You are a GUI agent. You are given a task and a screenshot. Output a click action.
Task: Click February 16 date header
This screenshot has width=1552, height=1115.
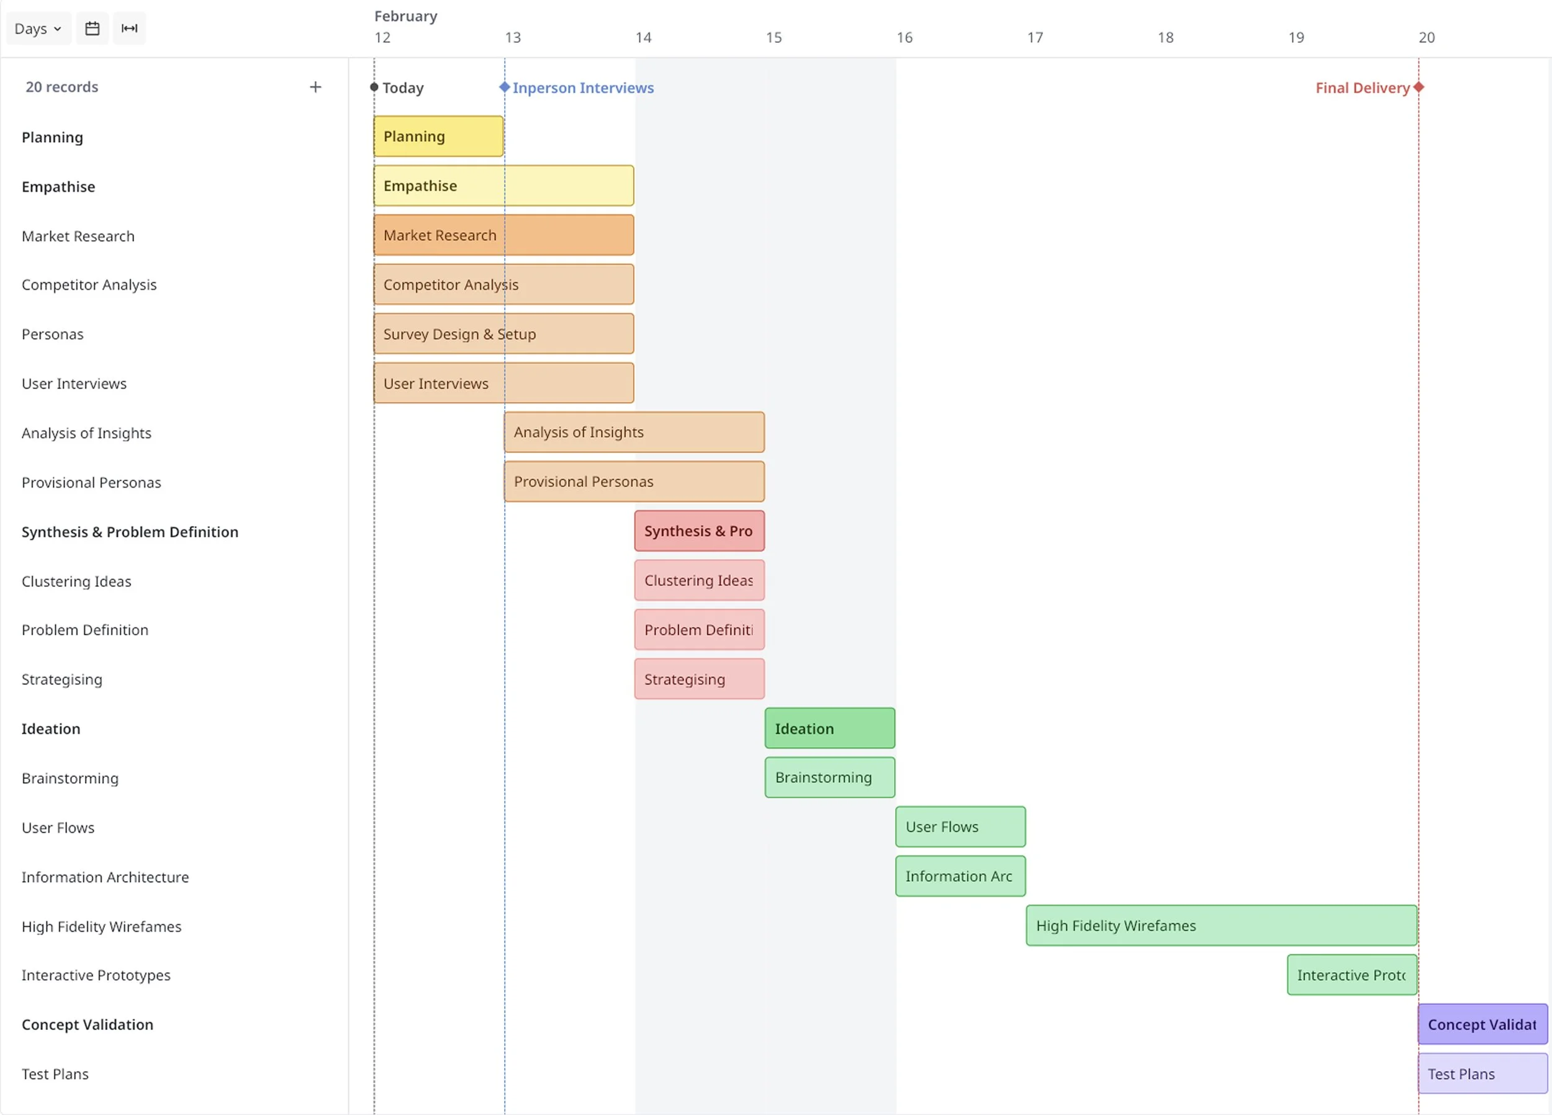(x=904, y=38)
